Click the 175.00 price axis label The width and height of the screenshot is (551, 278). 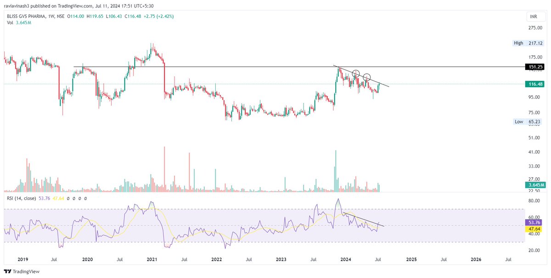[x=535, y=57]
